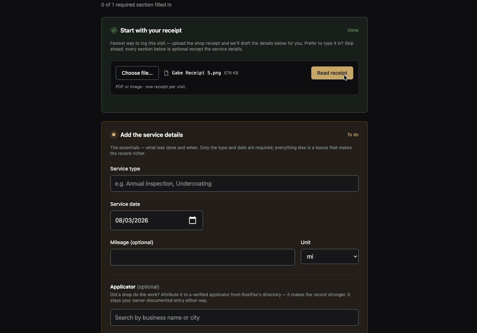Viewport: 477px width, 333px height.
Task: Click the Applicator optional label
Action: (x=135, y=287)
